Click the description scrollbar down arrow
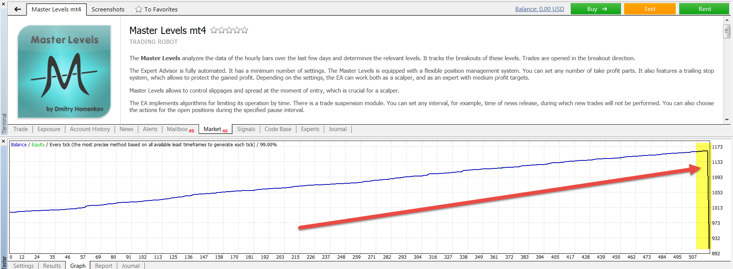Viewport: 733px width, 269px height. [x=727, y=120]
